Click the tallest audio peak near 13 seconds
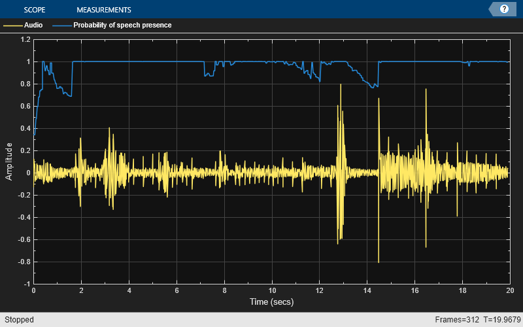Image resolution: width=523 pixels, height=327 pixels. [340, 86]
